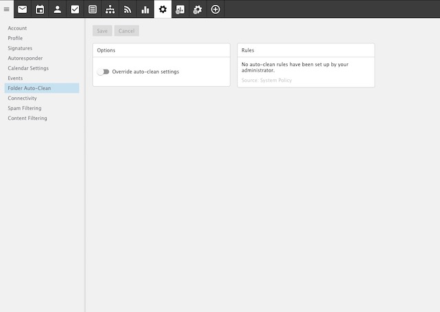Open the org-chart hierarchy icon
This screenshot has height=312, width=440.
pos(110,9)
